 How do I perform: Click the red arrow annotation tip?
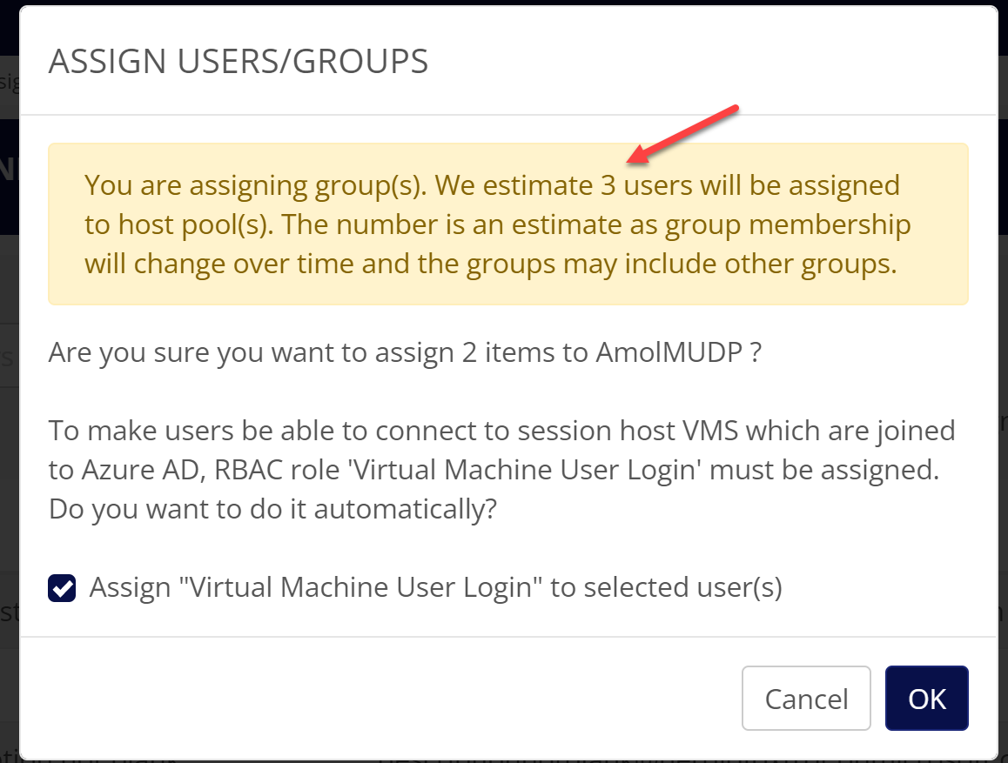[x=630, y=160]
